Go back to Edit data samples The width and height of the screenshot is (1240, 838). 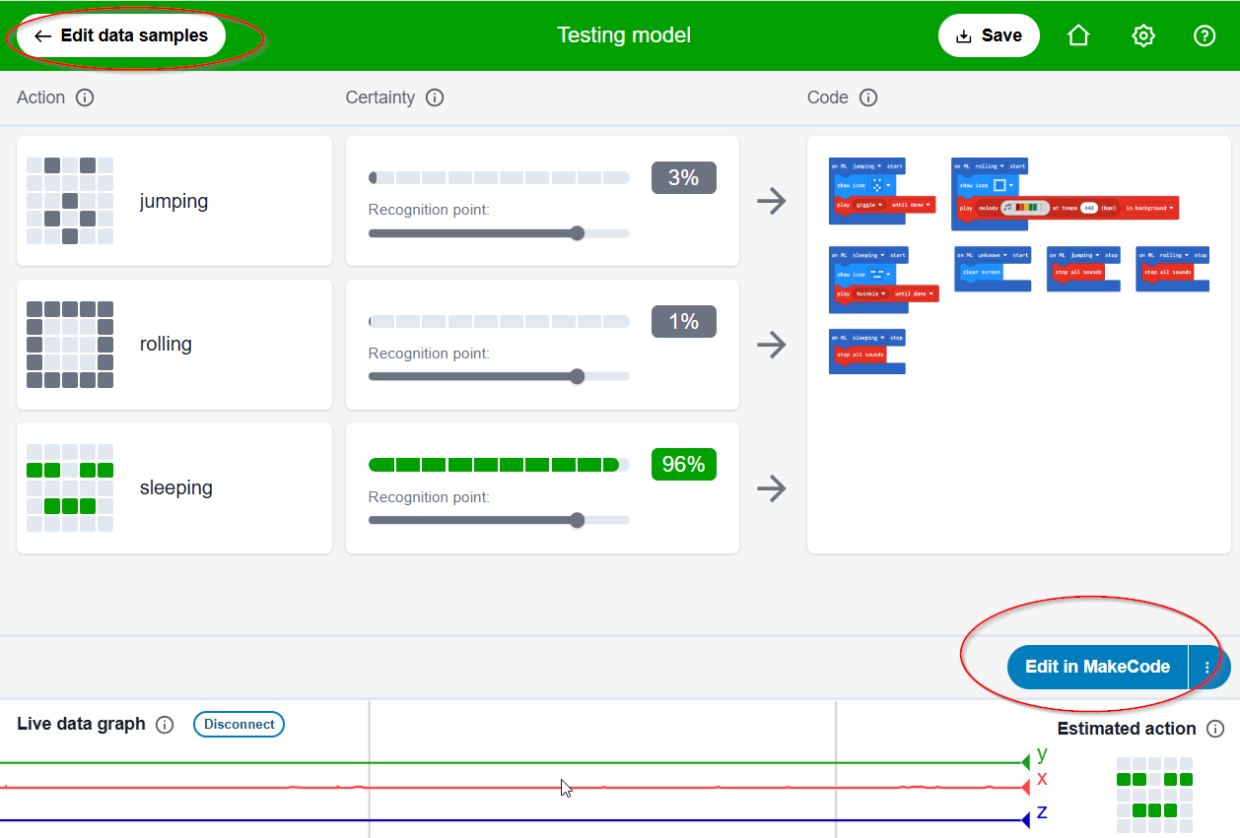tap(121, 35)
